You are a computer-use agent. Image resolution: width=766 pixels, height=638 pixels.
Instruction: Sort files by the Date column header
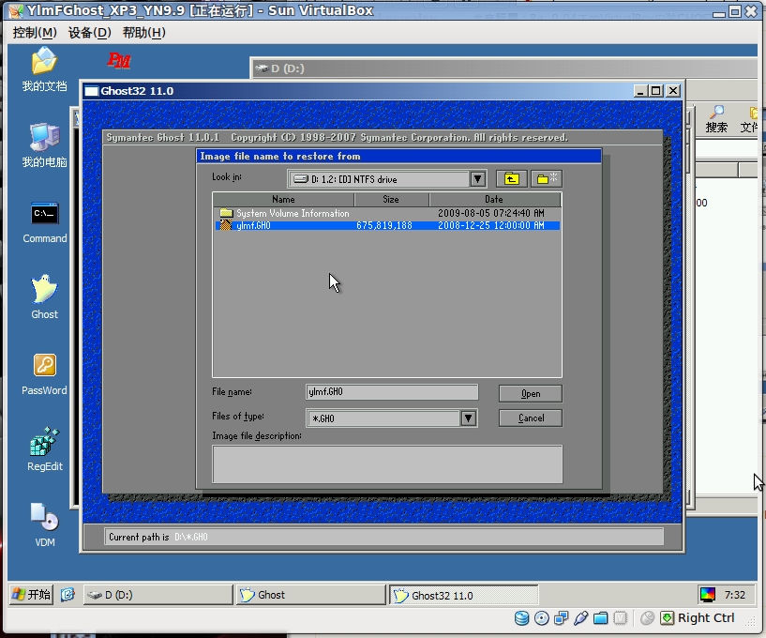point(494,200)
